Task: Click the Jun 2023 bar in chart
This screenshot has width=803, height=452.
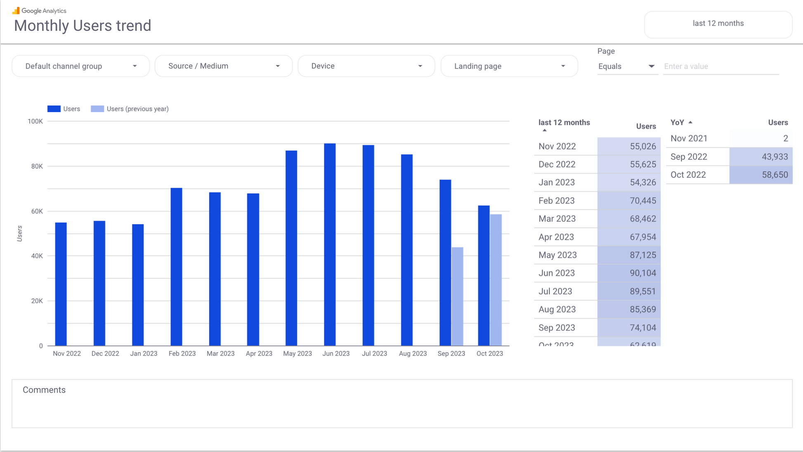Action: pyautogui.click(x=330, y=245)
